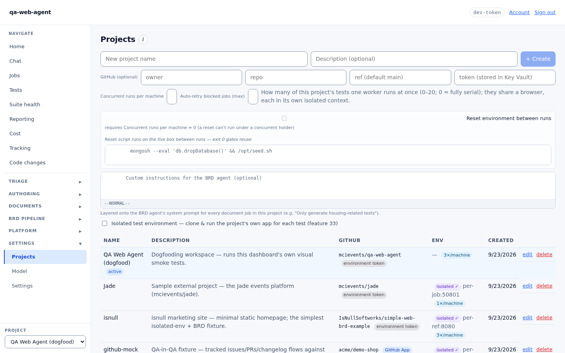
Task: Delete the Jade project
Action: (x=544, y=286)
